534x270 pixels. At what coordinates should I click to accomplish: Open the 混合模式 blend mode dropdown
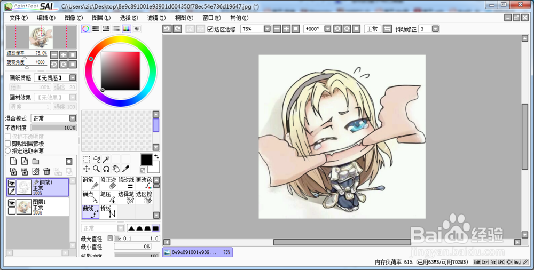73,118
